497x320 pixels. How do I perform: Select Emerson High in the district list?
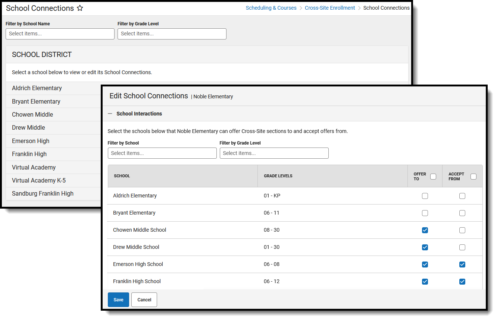coord(31,141)
